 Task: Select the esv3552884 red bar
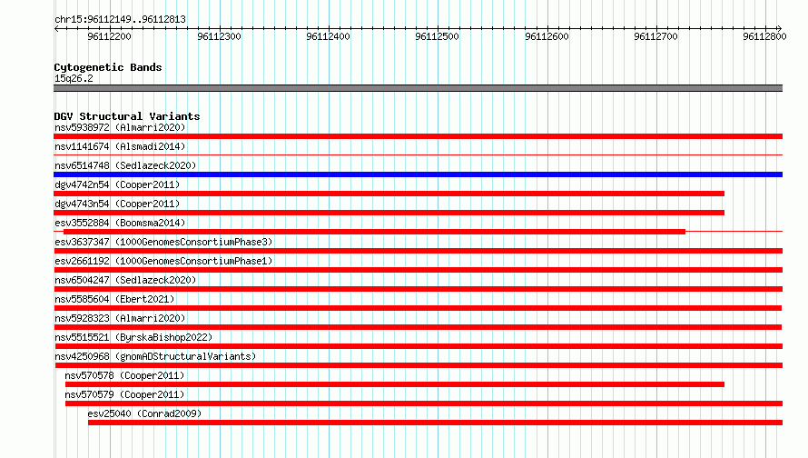coord(375,232)
